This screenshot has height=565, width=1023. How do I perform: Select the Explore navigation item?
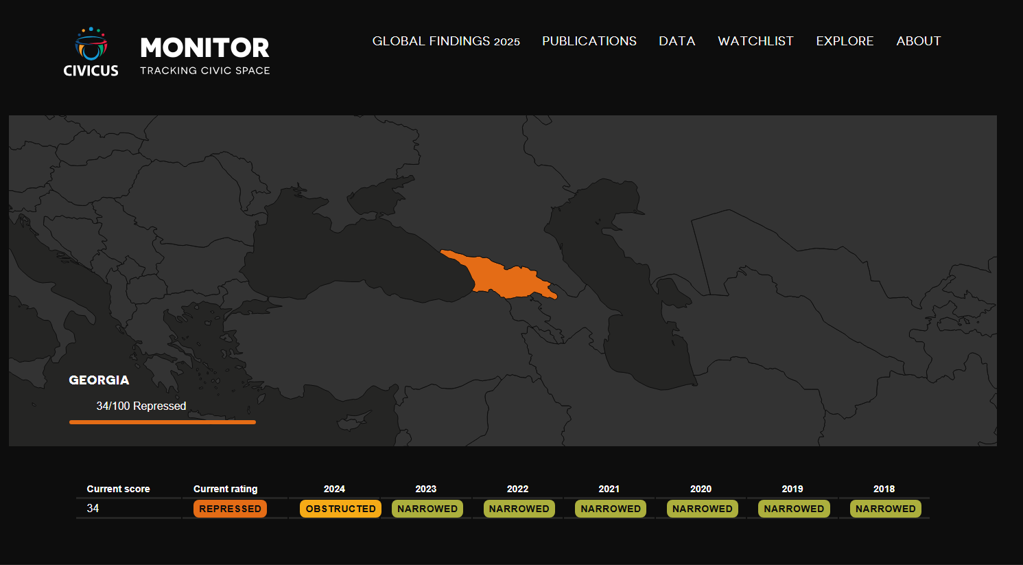[x=845, y=41]
